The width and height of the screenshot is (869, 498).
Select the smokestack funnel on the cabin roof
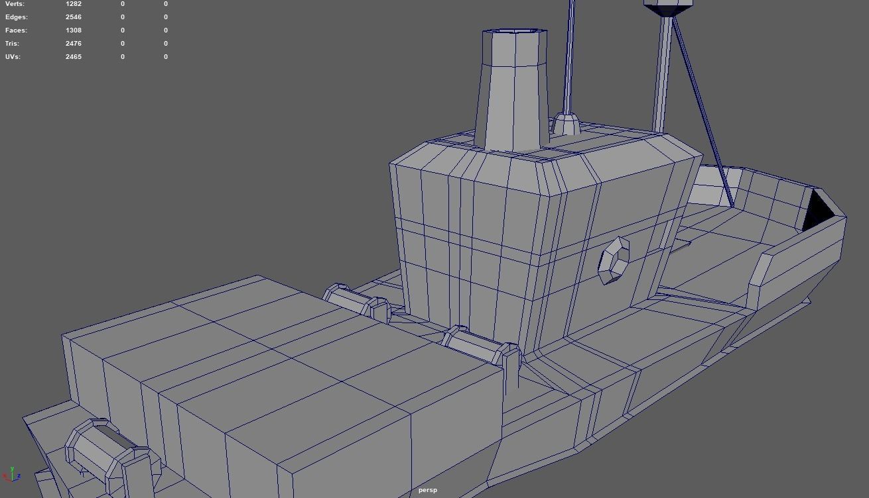(513, 90)
